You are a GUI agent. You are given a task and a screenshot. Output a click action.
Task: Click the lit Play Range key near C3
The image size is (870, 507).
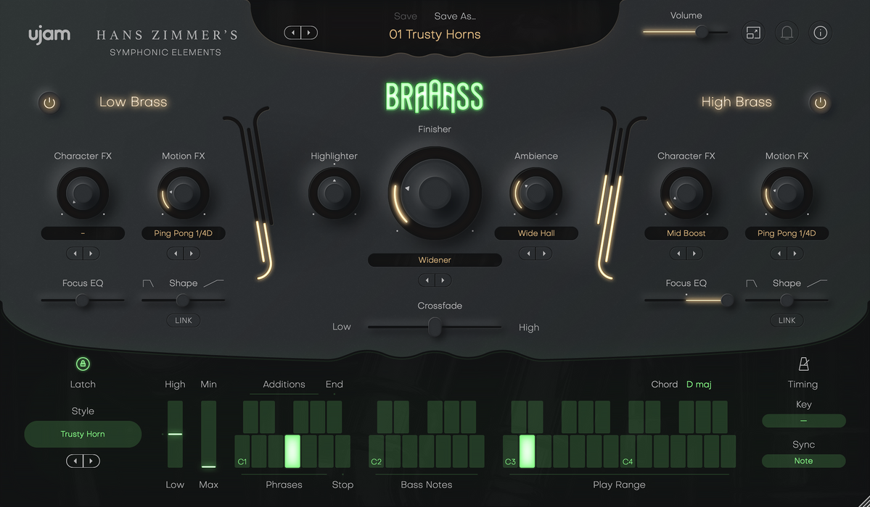[527, 451]
